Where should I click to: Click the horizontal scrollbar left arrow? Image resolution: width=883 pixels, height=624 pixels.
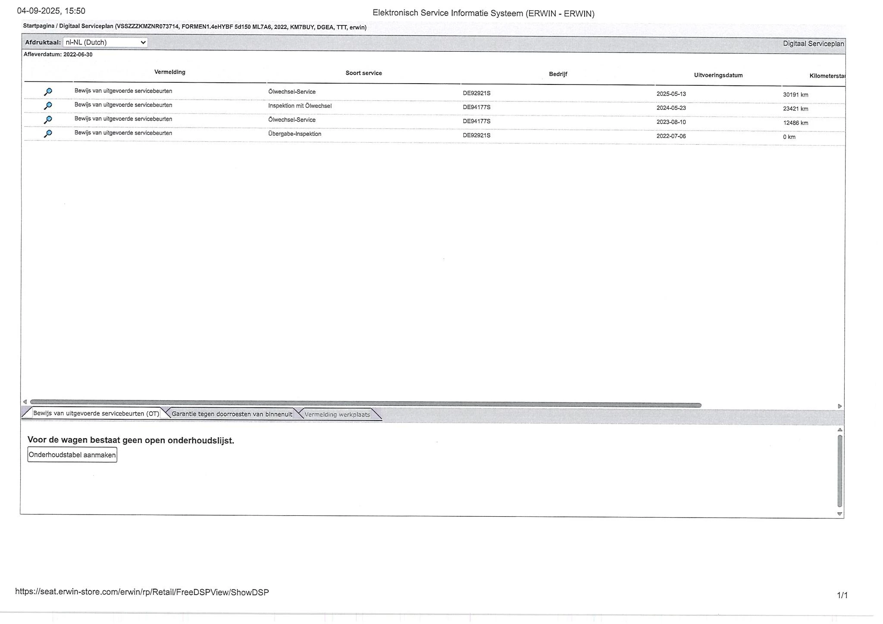[x=25, y=402]
